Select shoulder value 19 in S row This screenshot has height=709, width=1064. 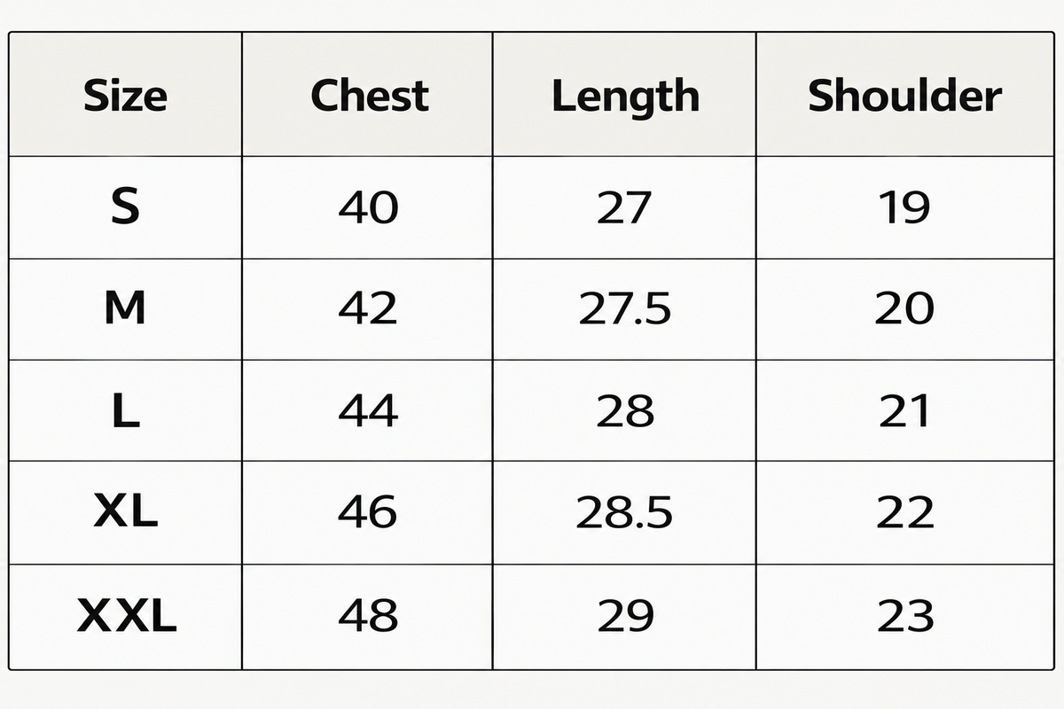[x=905, y=208]
